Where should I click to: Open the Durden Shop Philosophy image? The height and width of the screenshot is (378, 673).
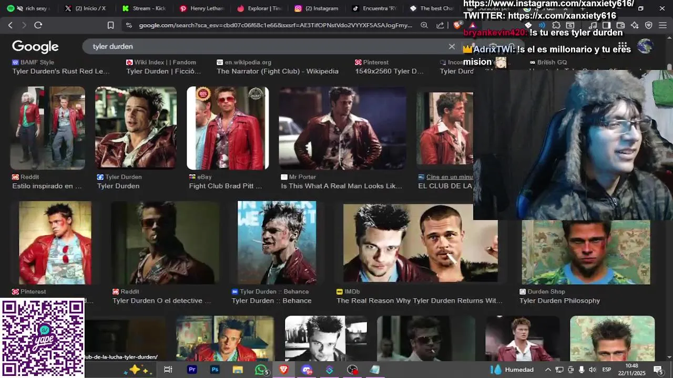[586, 252]
